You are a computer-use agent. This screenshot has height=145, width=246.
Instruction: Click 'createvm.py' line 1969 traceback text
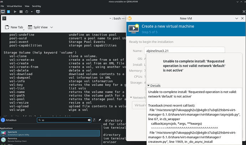click(x=180, y=142)
